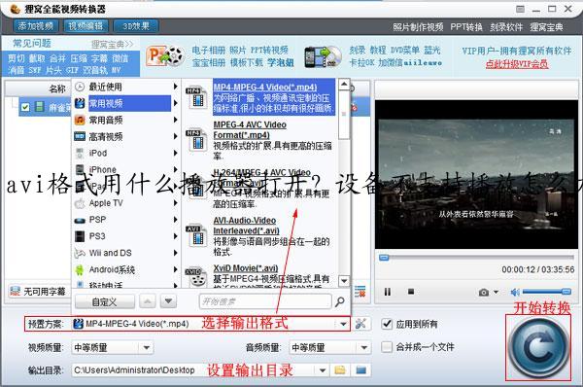Mute with the speaker icon
583x387 pixels.
(x=515, y=292)
